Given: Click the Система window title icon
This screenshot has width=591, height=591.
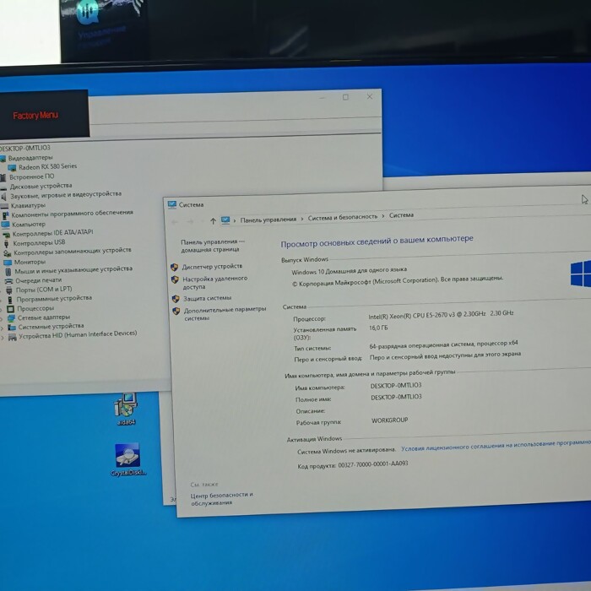Looking at the screenshot, I should [172, 204].
